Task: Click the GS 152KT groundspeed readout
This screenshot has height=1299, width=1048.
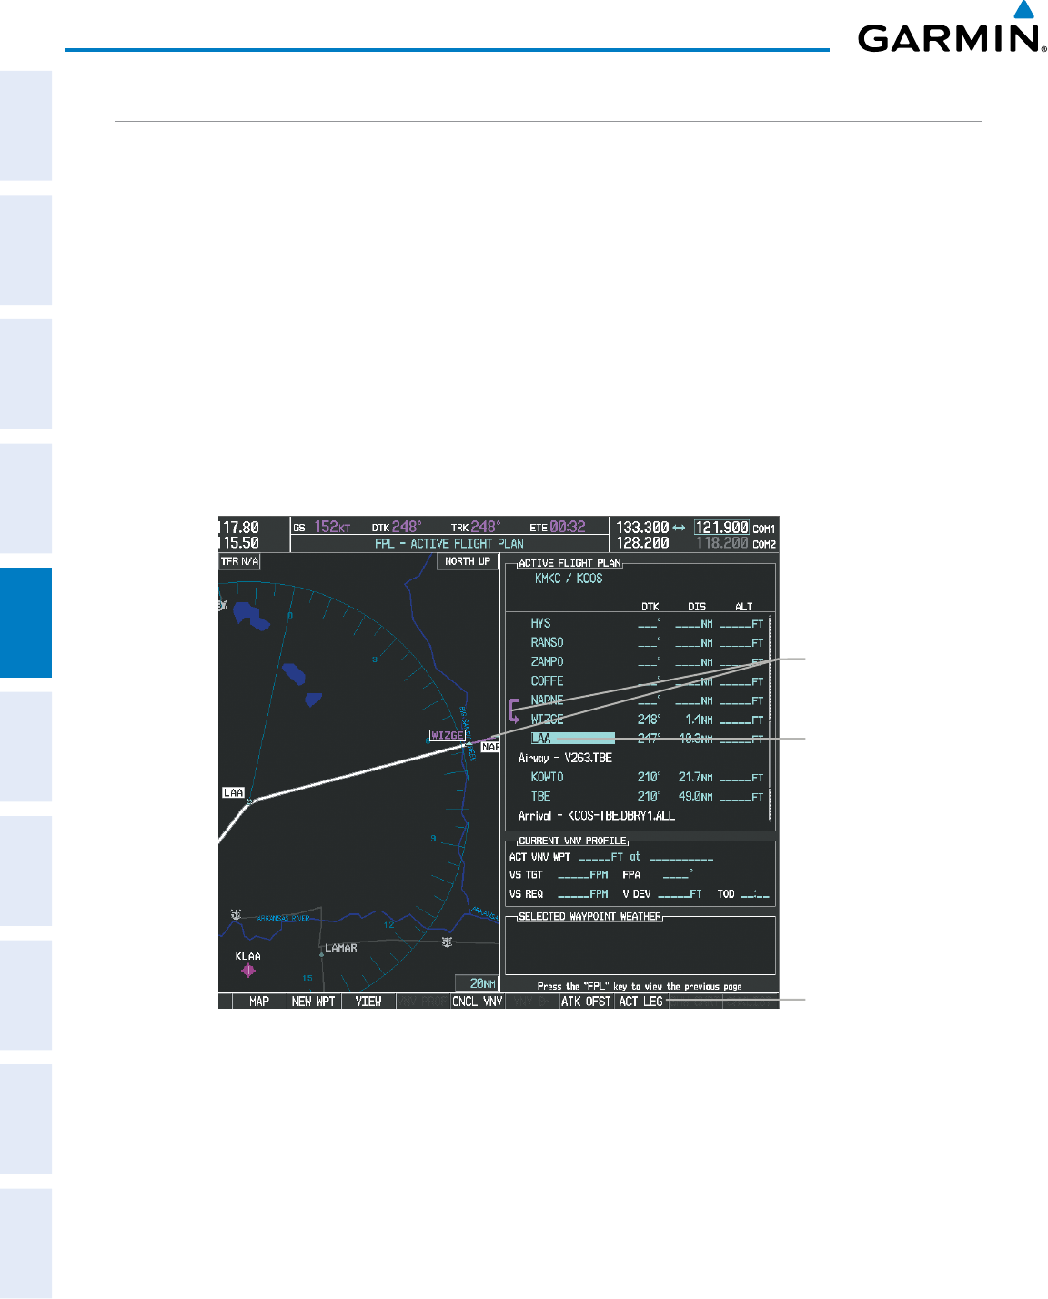Action: point(322,528)
